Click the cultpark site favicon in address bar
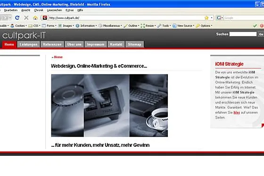 click(45, 18)
